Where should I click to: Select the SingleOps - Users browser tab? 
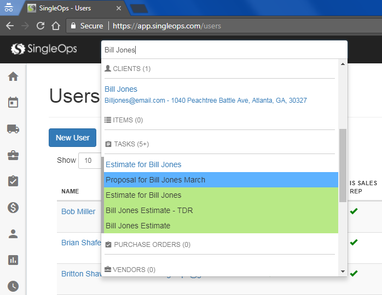pos(73,8)
